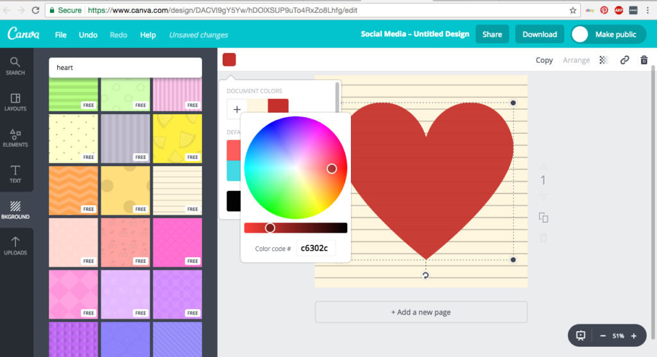Select the black default color swatch

(234, 201)
